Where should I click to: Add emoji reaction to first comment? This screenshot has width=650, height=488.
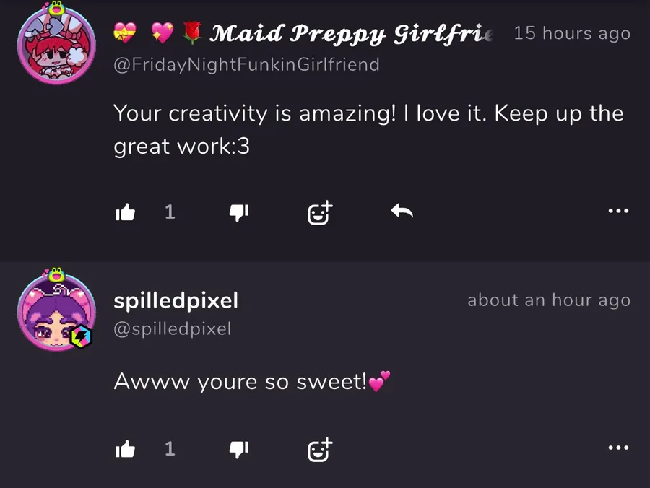click(x=320, y=212)
